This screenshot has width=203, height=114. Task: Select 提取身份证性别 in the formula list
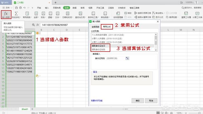[x=98, y=49]
